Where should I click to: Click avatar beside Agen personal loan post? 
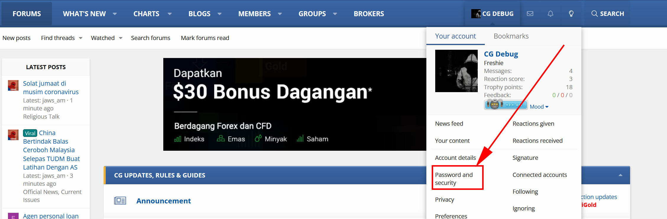coord(13,216)
